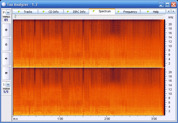Open the CD Info tab

(51, 12)
